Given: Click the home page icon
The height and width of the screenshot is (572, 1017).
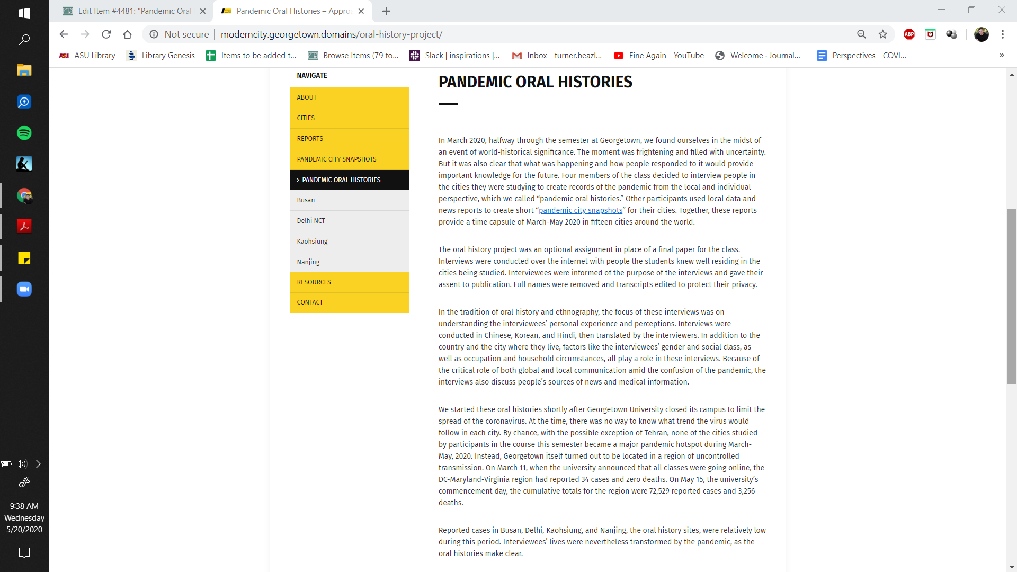Looking at the screenshot, I should 127,34.
